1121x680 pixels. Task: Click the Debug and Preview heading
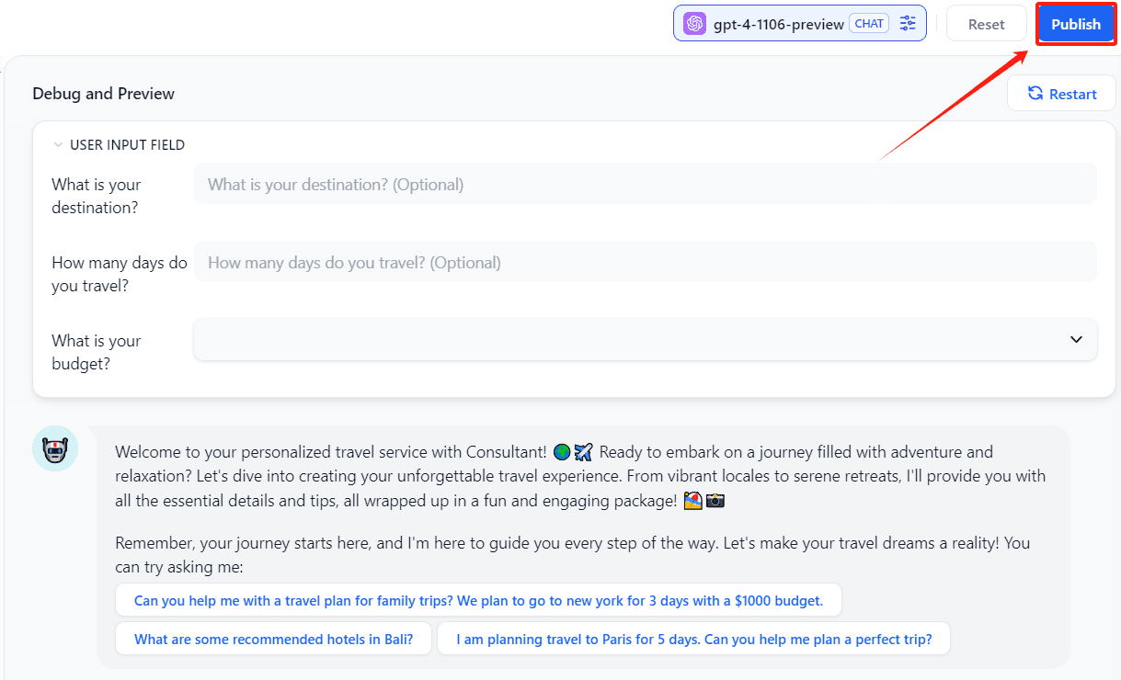click(103, 94)
